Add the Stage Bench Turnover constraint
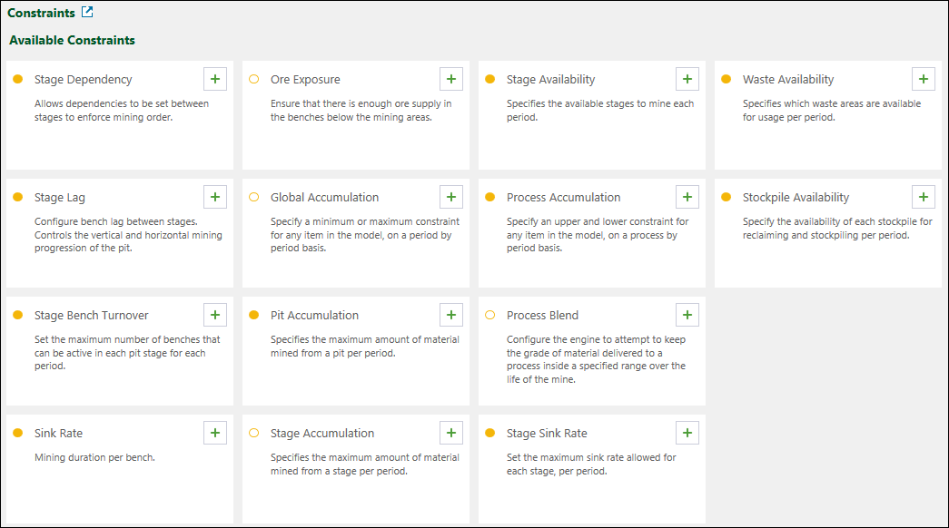949x528 pixels. (215, 315)
